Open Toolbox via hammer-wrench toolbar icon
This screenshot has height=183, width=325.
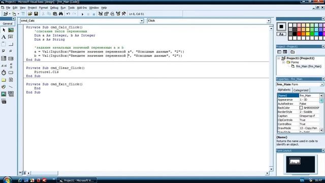(x=124, y=14)
